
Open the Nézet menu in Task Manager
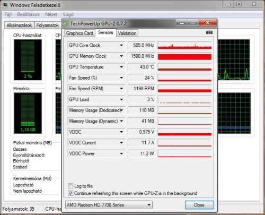point(51,14)
